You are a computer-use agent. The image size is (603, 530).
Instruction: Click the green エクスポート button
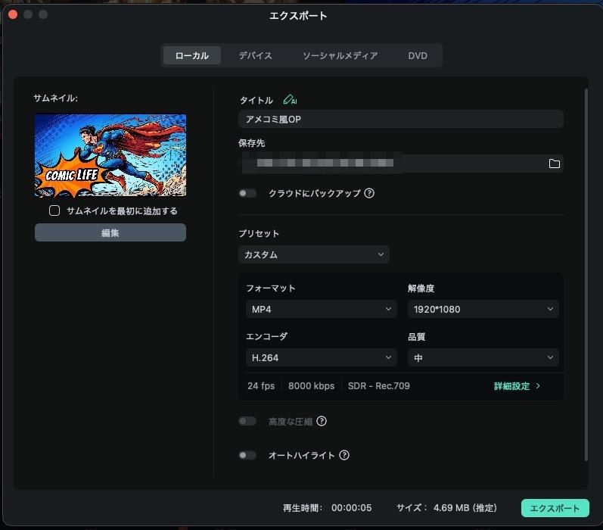555,508
